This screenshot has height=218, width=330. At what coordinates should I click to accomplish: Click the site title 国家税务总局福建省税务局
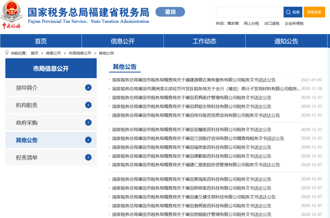pos(88,12)
